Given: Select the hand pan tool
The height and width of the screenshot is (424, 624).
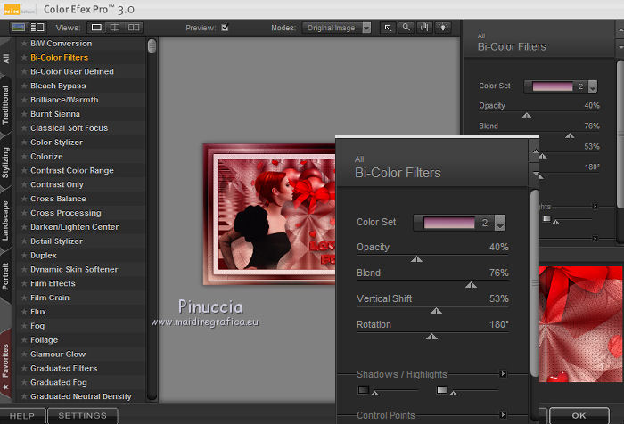Looking at the screenshot, I should pyautogui.click(x=424, y=28).
